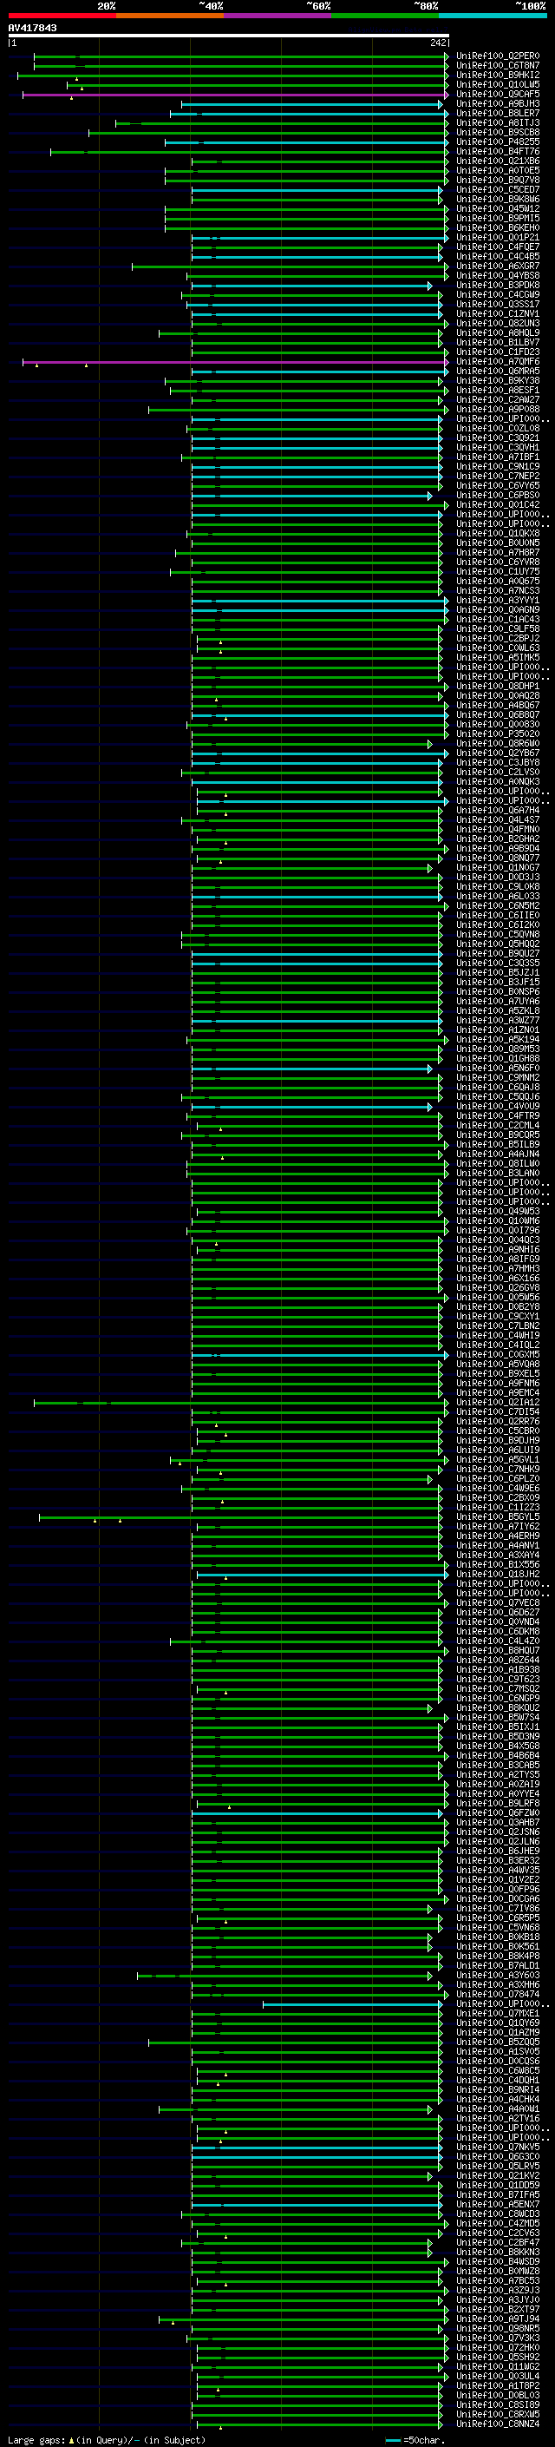Screen dimensions: 555x2447
Task: Click the green ~80% identity legend segment
Action: coord(385,16)
